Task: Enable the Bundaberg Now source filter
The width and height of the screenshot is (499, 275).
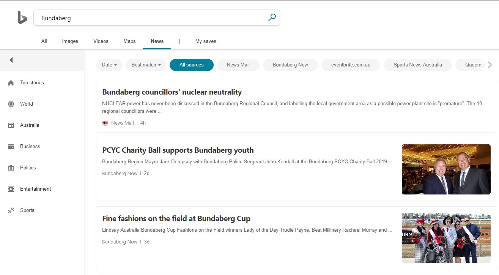Action: pos(290,65)
